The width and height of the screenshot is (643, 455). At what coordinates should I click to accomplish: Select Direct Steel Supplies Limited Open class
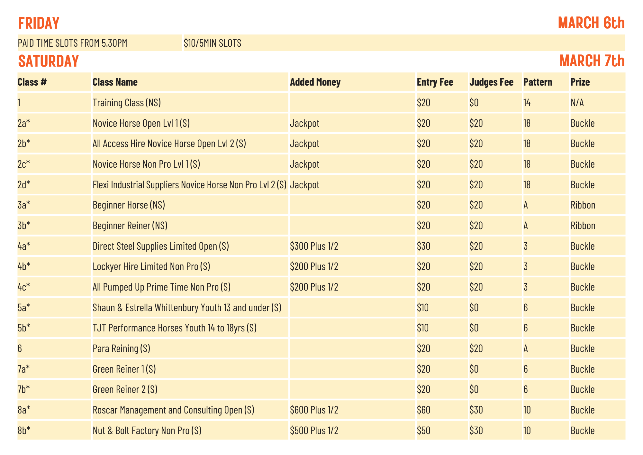click(x=161, y=246)
